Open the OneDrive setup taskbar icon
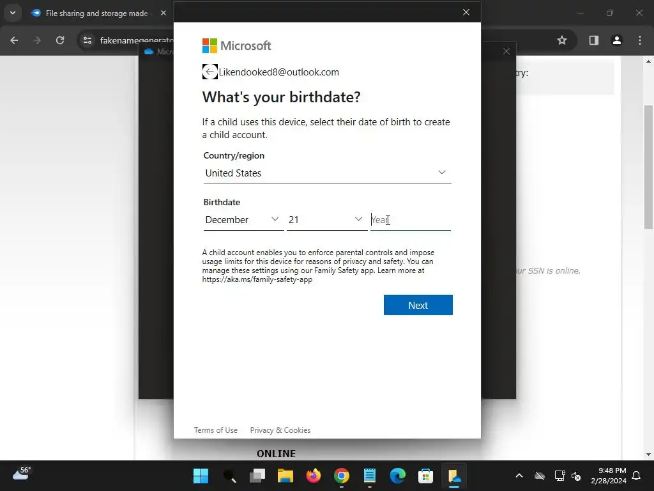Screen dimensions: 654x491 [454, 476]
